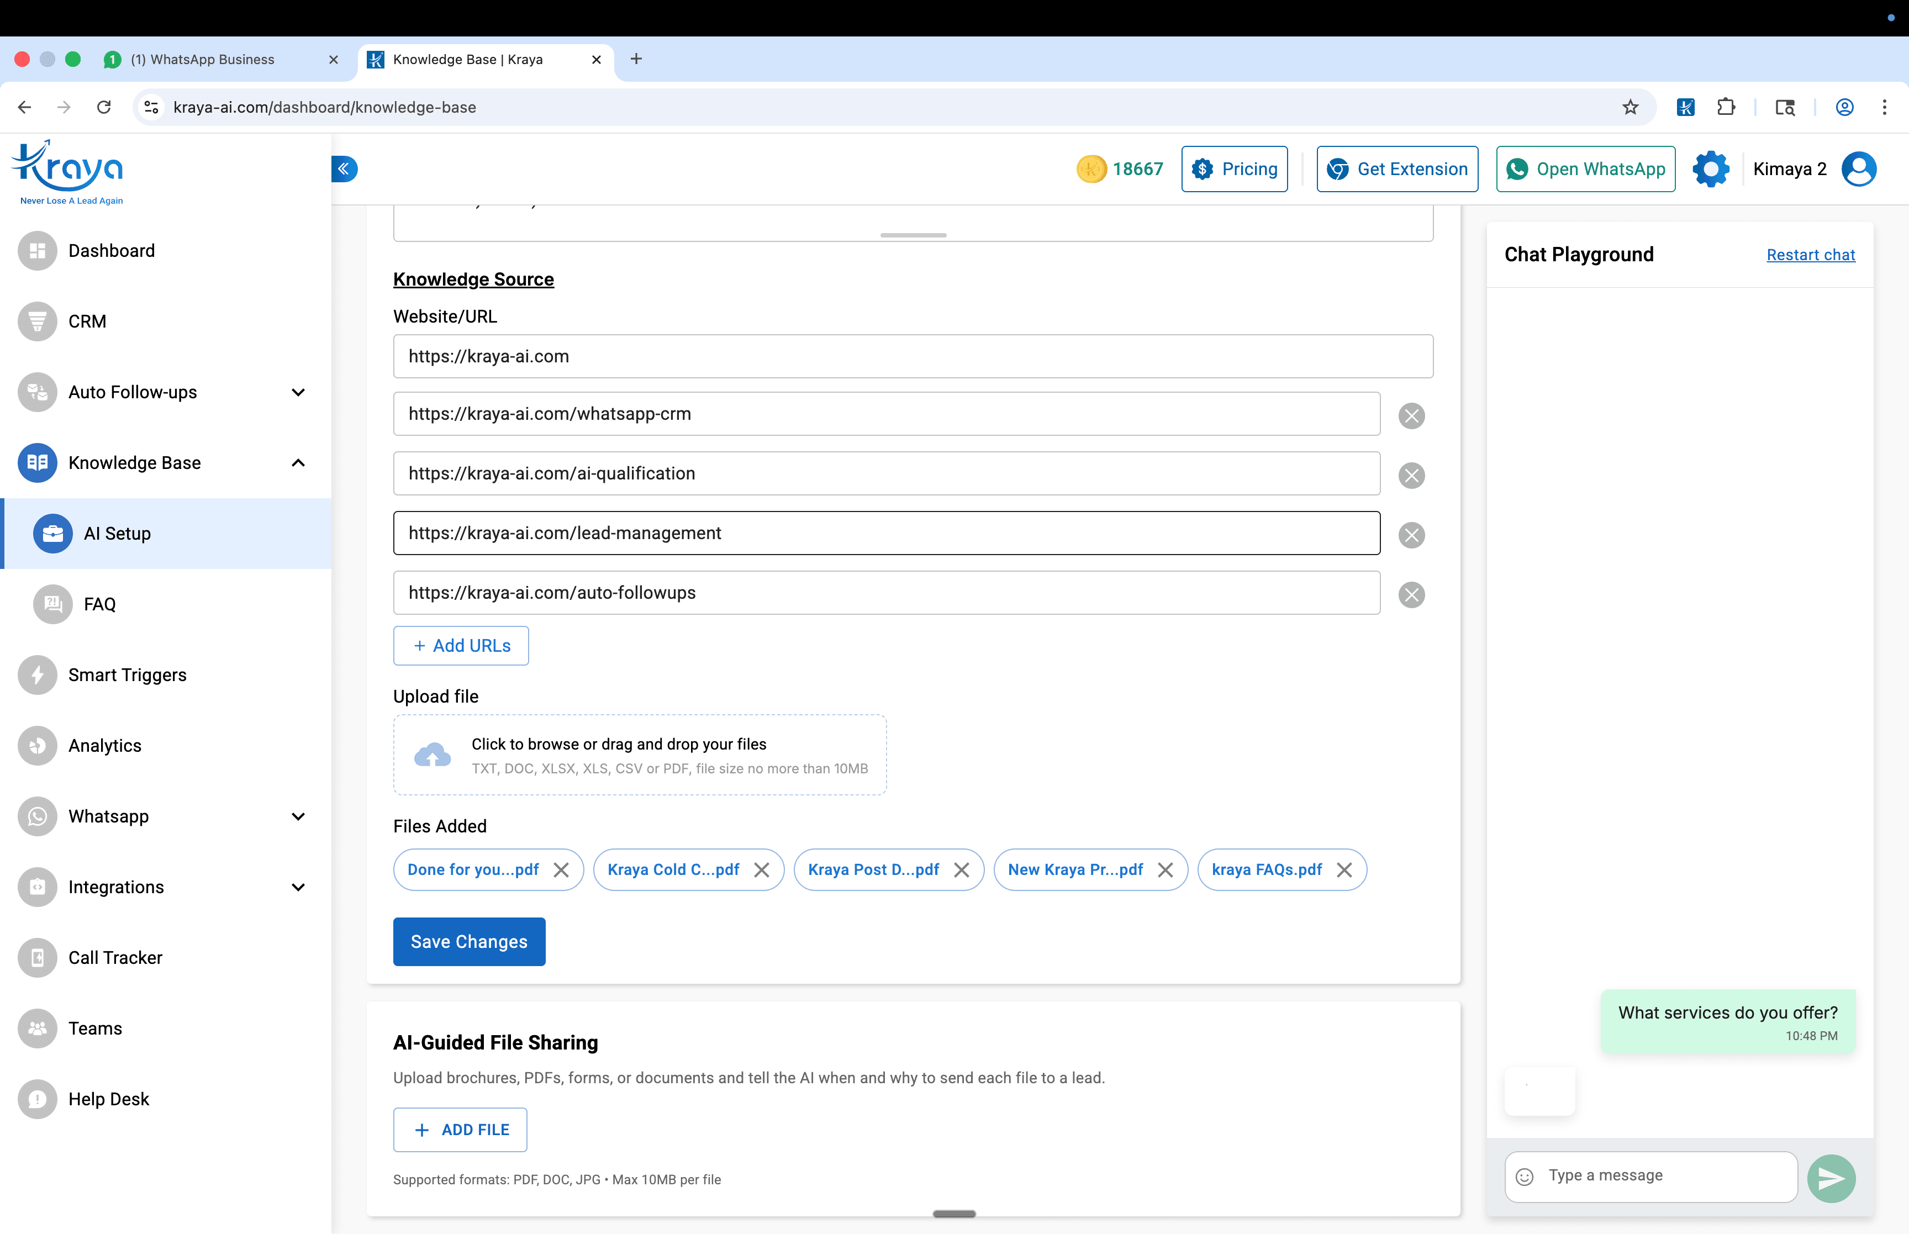Open a new browser tab
The image size is (1909, 1234).
click(x=636, y=59)
